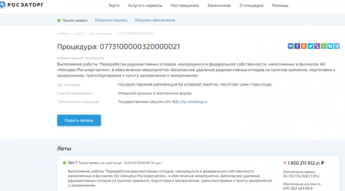The width and height of the screenshot is (345, 191).
Task: Click green dot beside Лот 1
Action: [64, 163]
